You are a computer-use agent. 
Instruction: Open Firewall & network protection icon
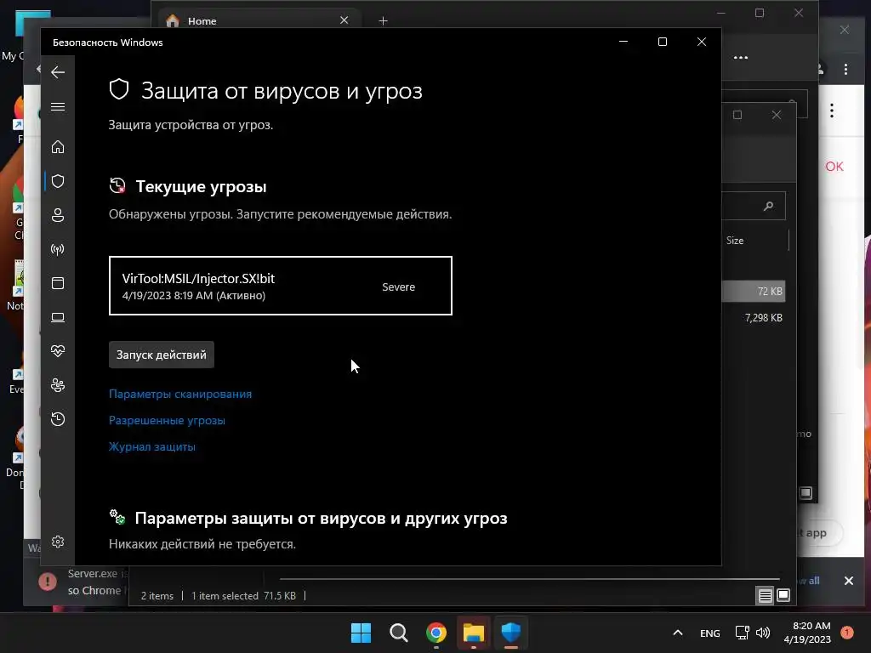[58, 249]
